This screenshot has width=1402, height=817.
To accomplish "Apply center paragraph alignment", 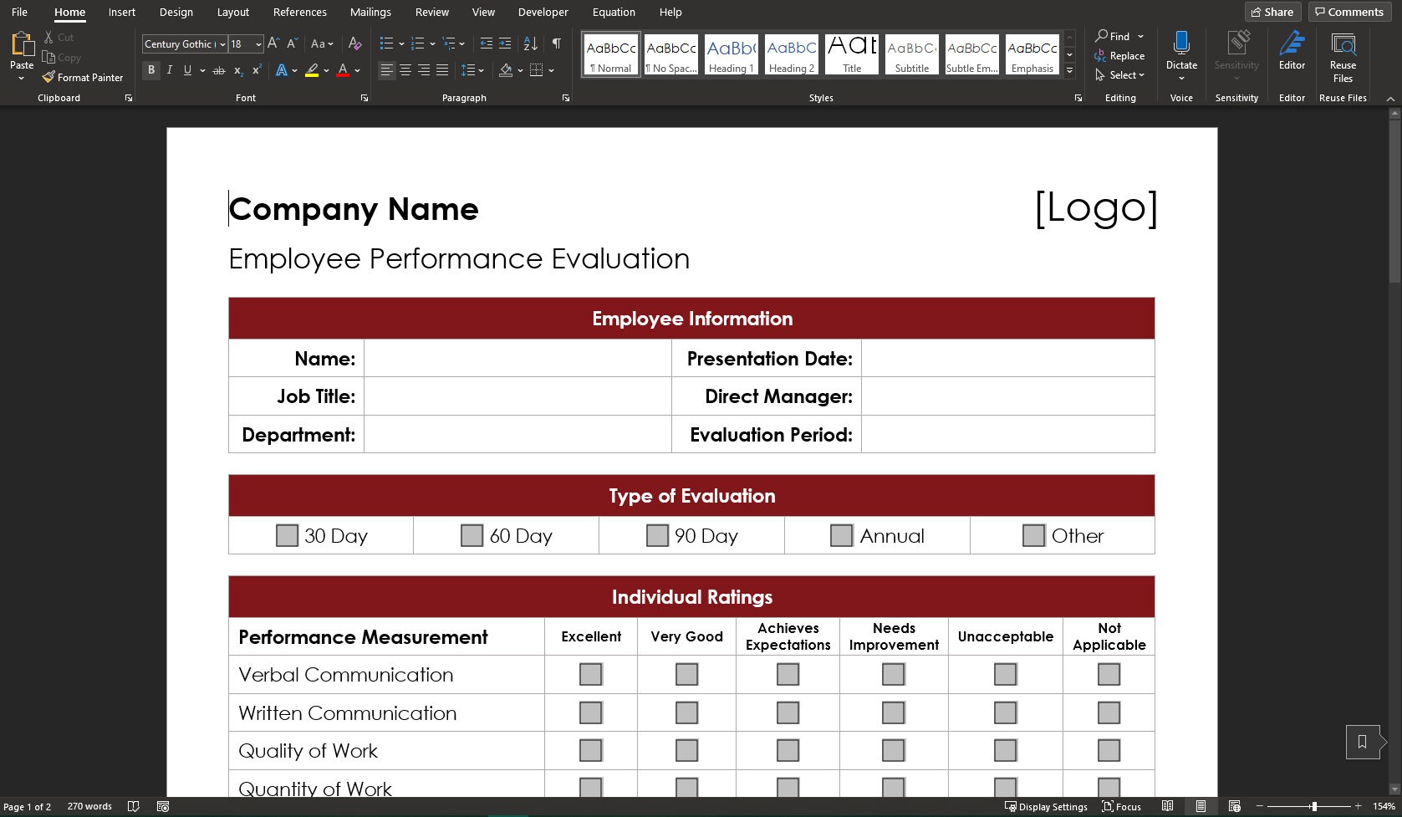I will point(405,70).
